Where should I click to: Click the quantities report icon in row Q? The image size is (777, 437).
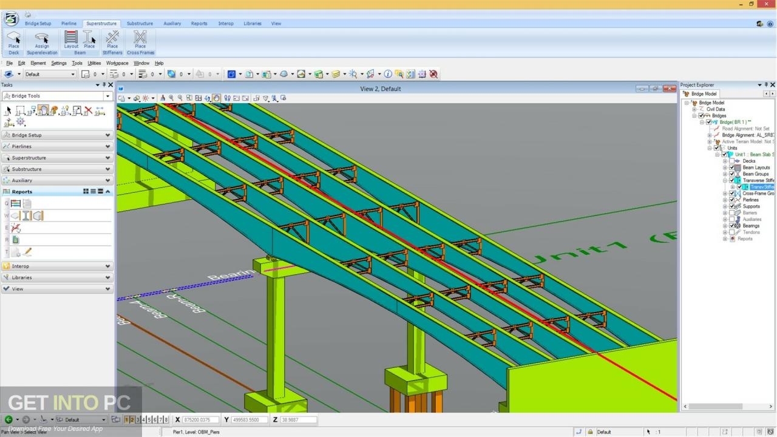(16, 204)
